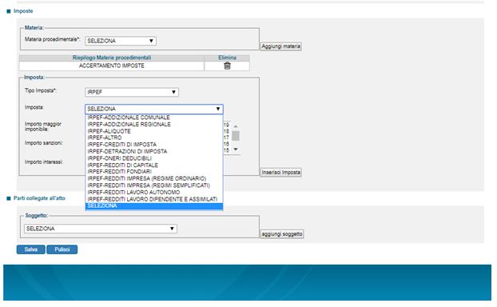Image resolution: width=497 pixels, height=307 pixels.
Task: Choose IRPEF-ONERI DEDUCIBILI option
Action: (x=154, y=158)
